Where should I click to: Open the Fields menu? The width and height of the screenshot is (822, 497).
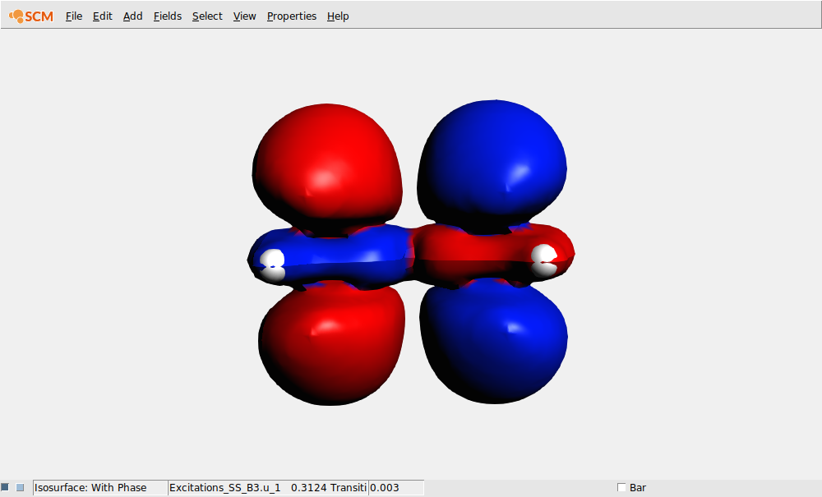click(167, 16)
